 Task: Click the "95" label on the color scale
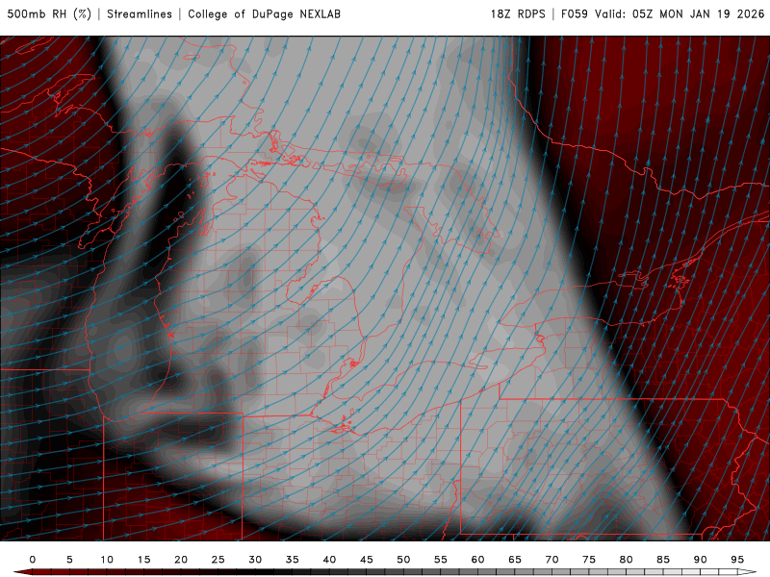[737, 560]
